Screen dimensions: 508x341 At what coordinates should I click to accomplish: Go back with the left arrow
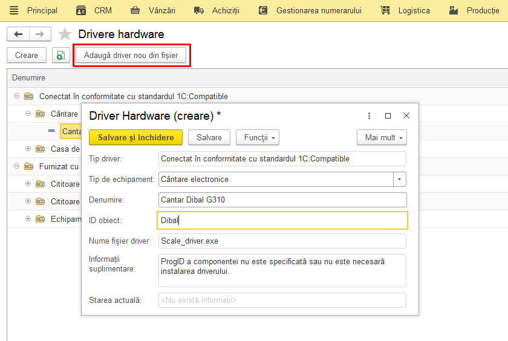(x=18, y=34)
